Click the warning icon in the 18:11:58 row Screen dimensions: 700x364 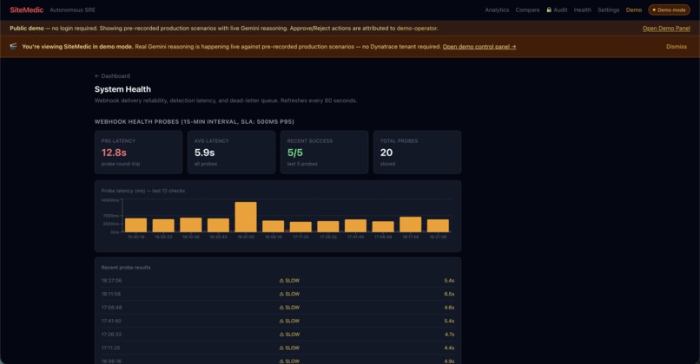[x=281, y=294]
